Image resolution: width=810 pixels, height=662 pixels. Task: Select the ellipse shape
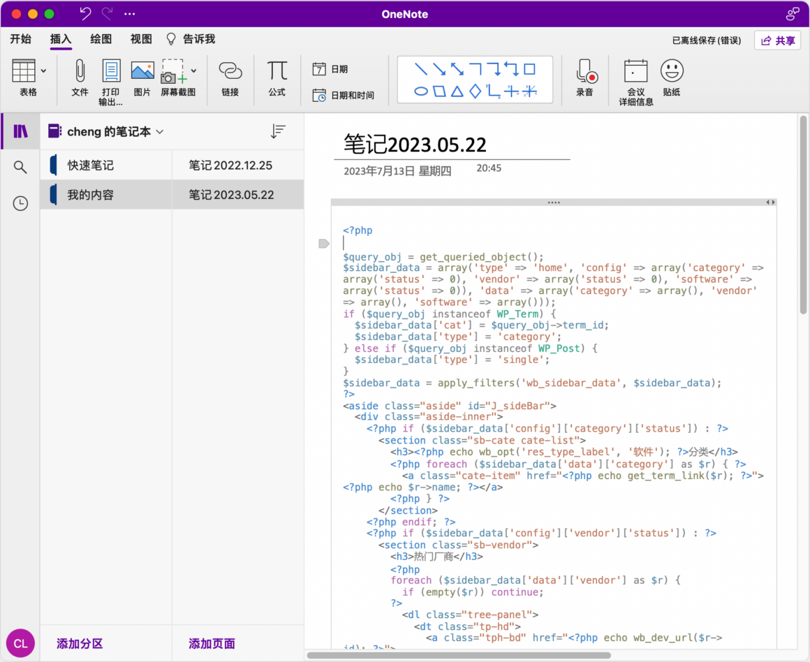421,91
